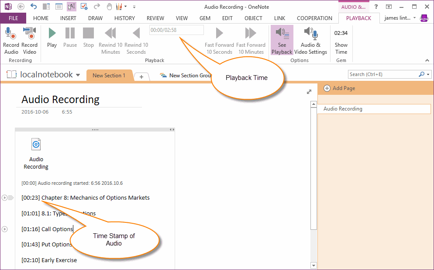
Task: Click the To Do tag checkbox icon
Action: 84,7
